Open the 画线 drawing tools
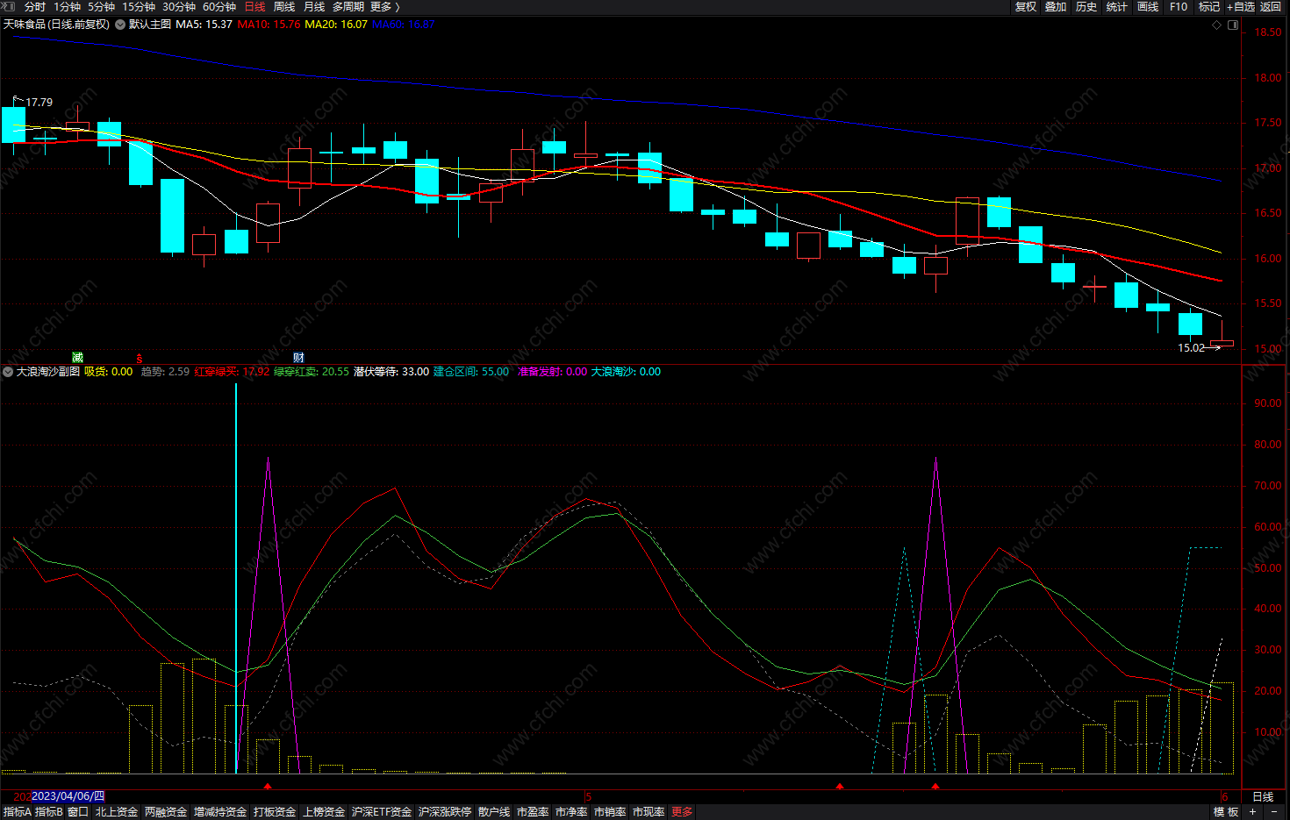 click(1148, 6)
